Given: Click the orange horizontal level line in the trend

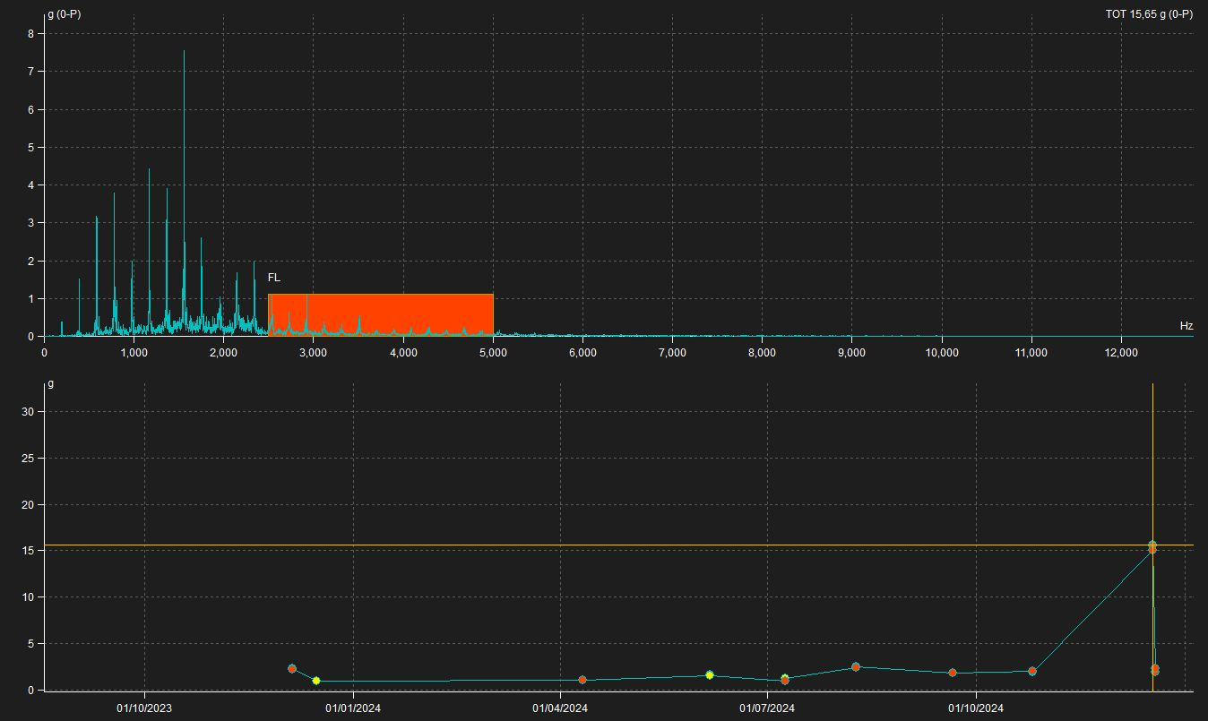Looking at the screenshot, I should coord(618,545).
